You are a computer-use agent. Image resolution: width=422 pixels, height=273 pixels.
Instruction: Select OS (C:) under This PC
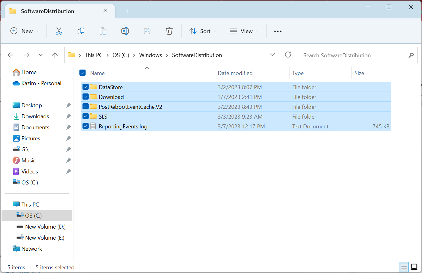(x=37, y=216)
